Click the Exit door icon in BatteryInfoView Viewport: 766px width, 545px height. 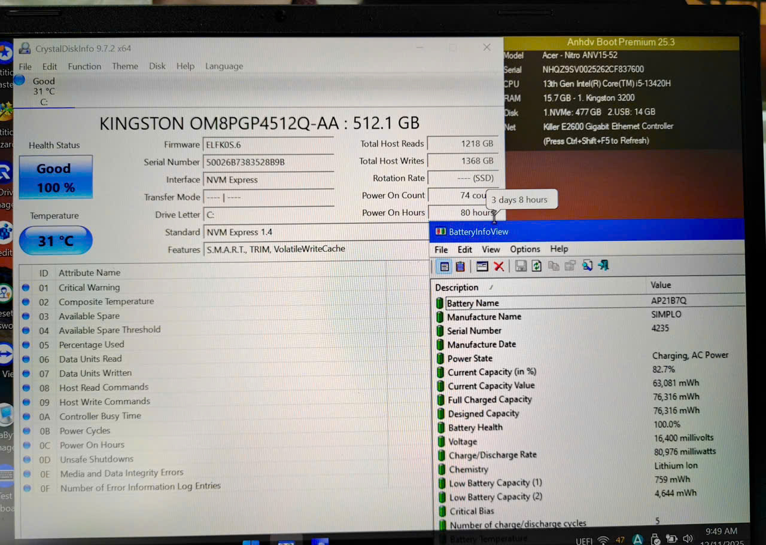pyautogui.click(x=603, y=265)
